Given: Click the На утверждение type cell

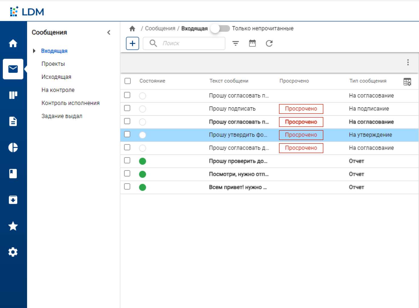Looking at the screenshot, I should pyautogui.click(x=370, y=135).
